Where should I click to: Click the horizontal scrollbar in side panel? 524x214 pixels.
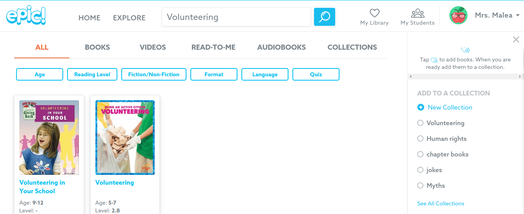click(465, 76)
